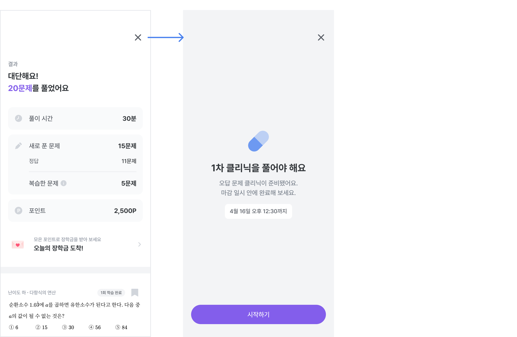
Task: Open the scholarship envelope icon
Action: coord(18,245)
